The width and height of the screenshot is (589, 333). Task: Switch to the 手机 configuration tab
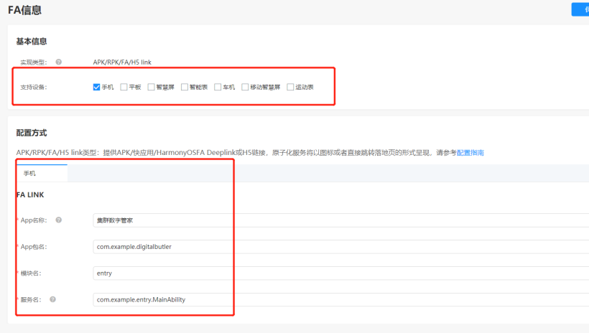30,174
